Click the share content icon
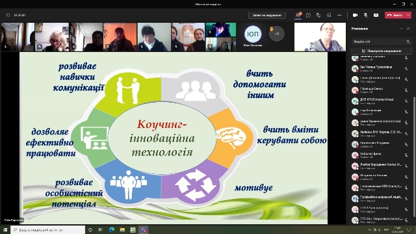Viewport: 416px width, 234px height. pos(376,15)
